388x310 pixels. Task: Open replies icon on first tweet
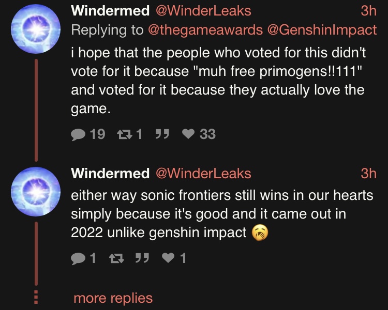coord(78,135)
